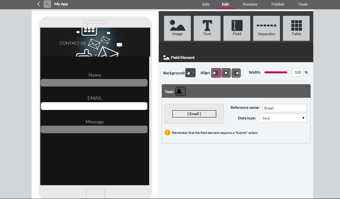Go back using the header arrow
This screenshot has height=199, width=340.
click(x=39, y=4)
